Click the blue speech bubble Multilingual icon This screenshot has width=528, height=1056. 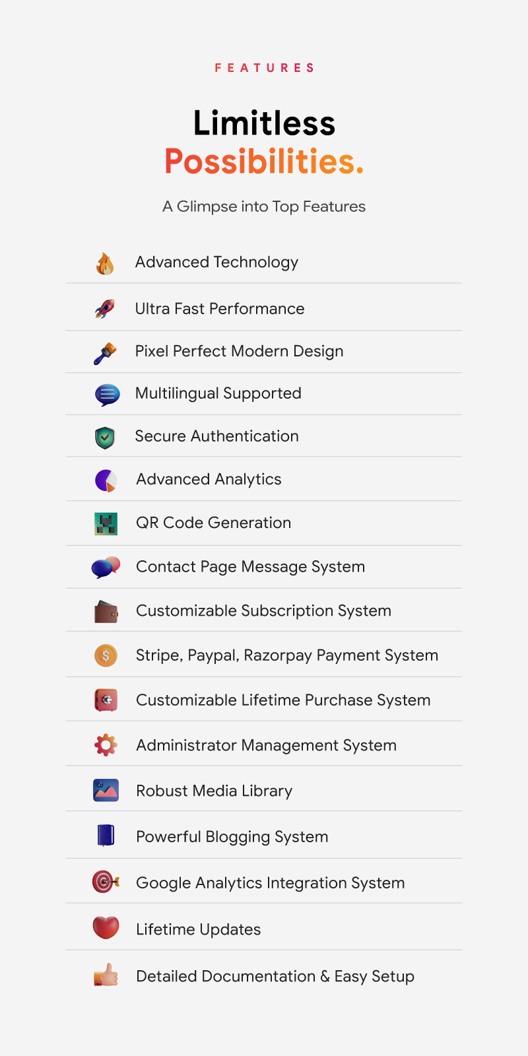(x=107, y=395)
